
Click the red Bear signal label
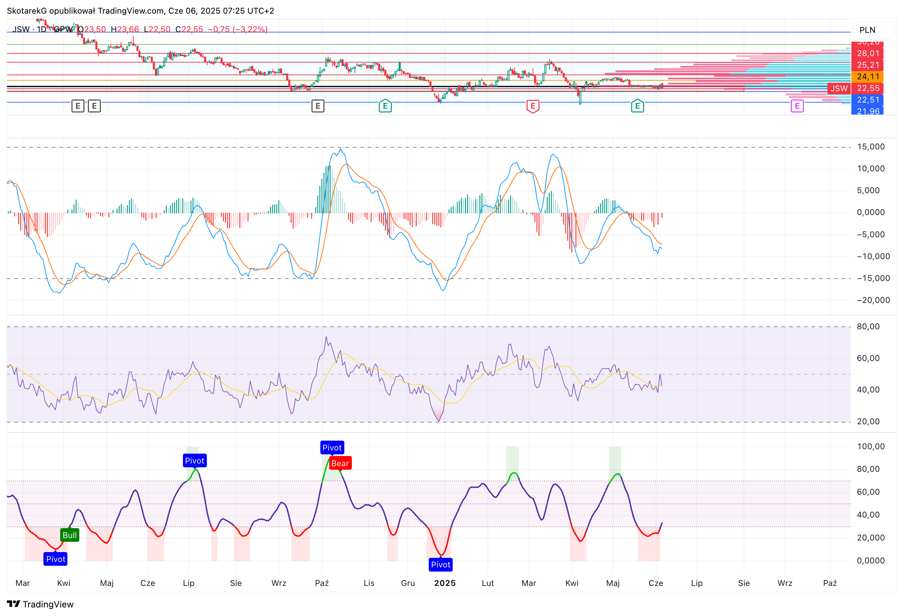pyautogui.click(x=340, y=463)
